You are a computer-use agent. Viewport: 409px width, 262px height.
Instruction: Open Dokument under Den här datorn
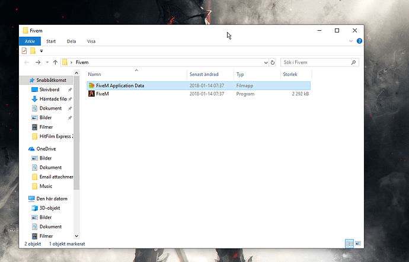point(50,227)
